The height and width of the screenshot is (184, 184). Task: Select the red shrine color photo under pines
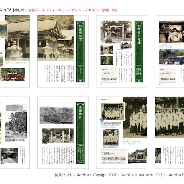point(13,74)
